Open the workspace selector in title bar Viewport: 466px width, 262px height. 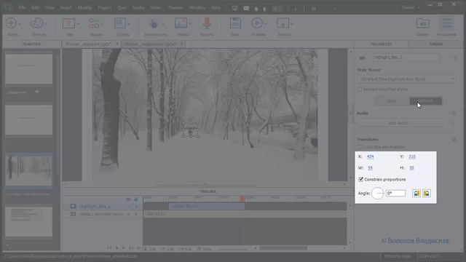(411, 7)
